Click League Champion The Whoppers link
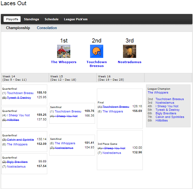This screenshot has width=193, height=189. (x=158, y=92)
